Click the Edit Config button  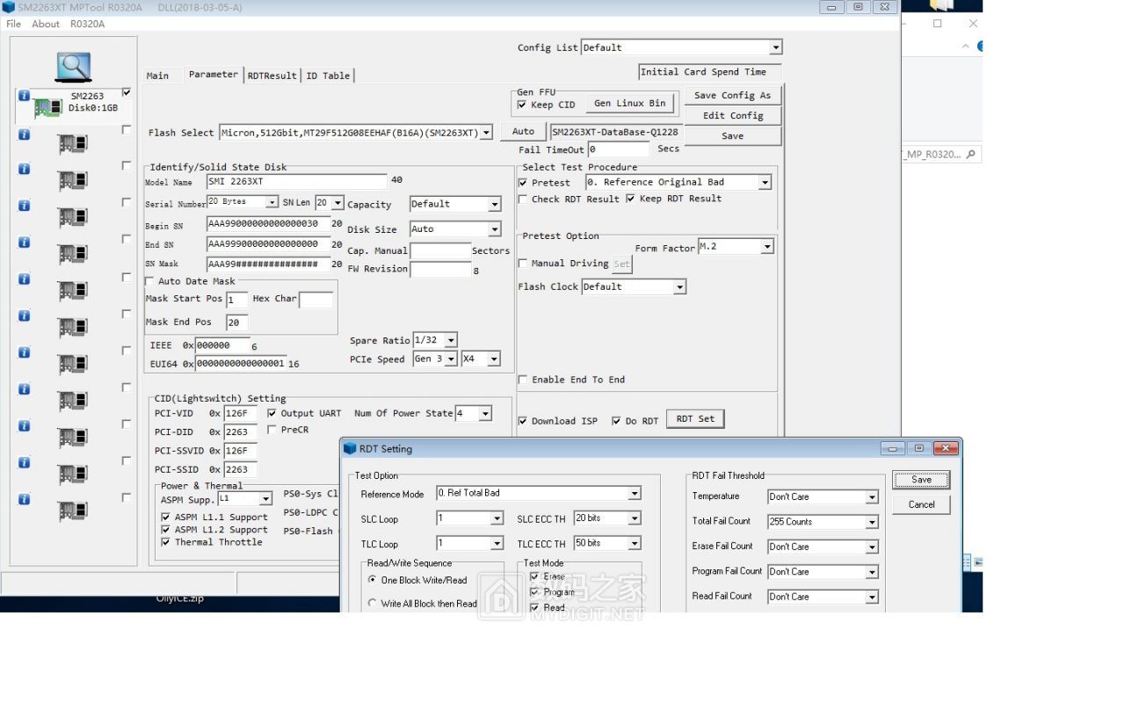732,115
